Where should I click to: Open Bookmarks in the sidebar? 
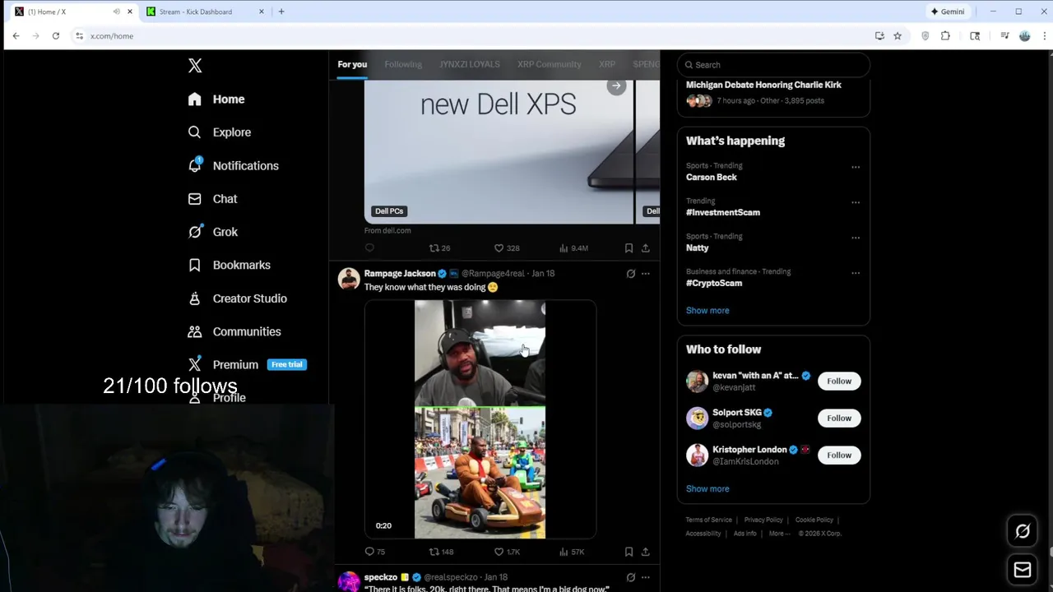pos(229,265)
